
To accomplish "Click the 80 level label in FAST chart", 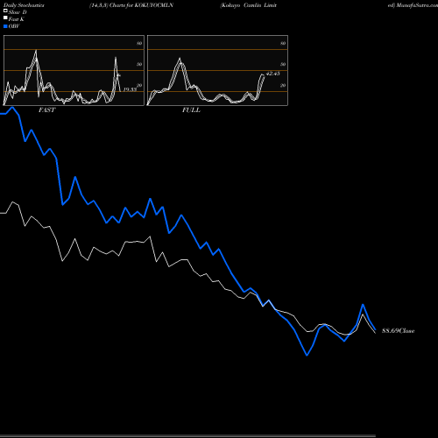I will pos(139,43).
